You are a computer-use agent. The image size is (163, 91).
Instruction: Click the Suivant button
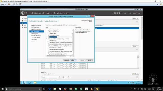pyautogui.click(x=73, y=60)
